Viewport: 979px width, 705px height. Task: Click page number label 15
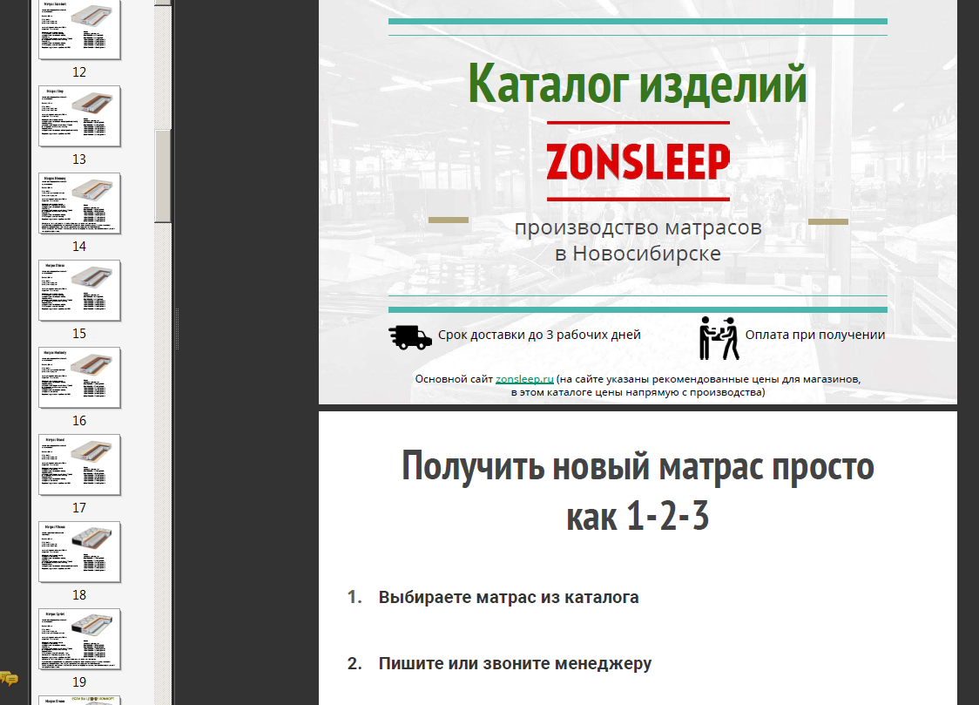pos(79,334)
